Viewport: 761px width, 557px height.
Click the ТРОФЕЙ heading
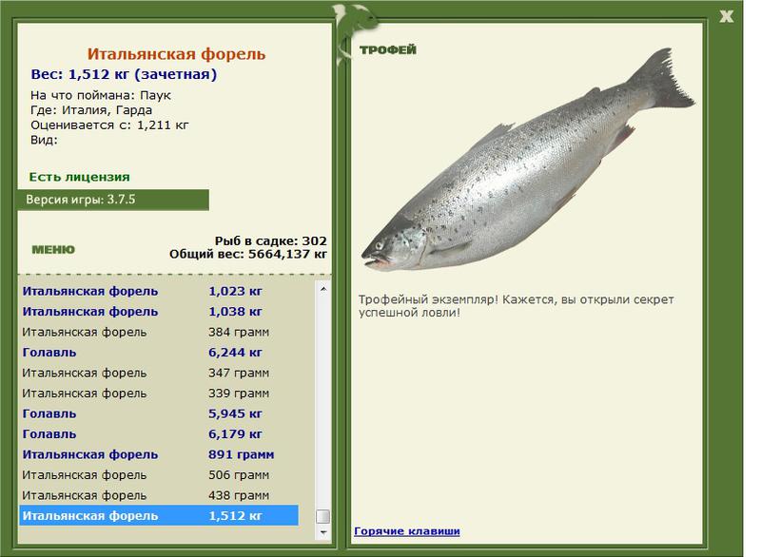[x=388, y=50]
